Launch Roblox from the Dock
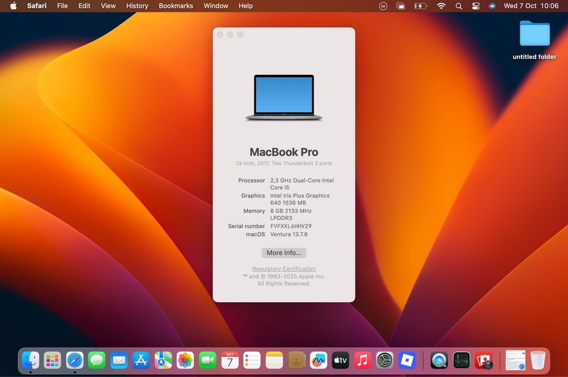The height and width of the screenshot is (377, 568). [x=407, y=360]
